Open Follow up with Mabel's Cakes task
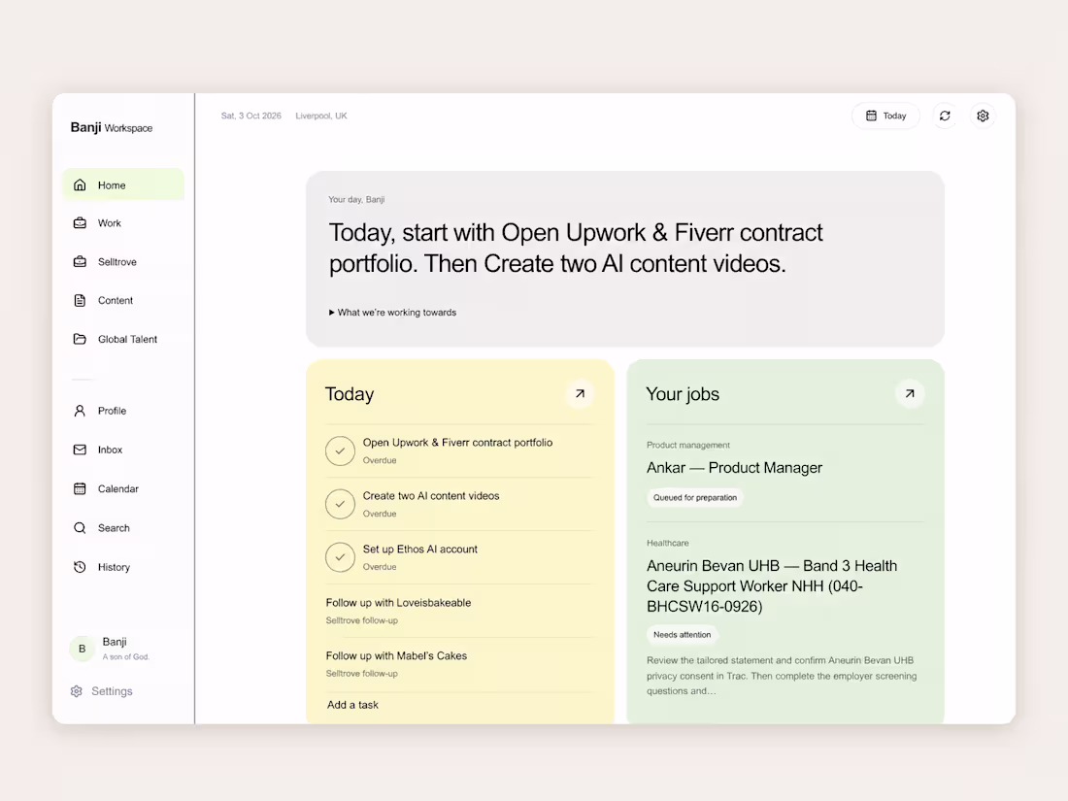This screenshot has height=801, width=1068. tap(396, 656)
